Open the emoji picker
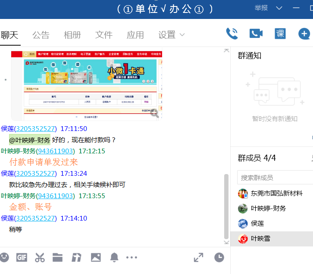 [4, 258]
